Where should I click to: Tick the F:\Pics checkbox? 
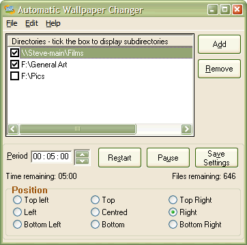coord(15,76)
